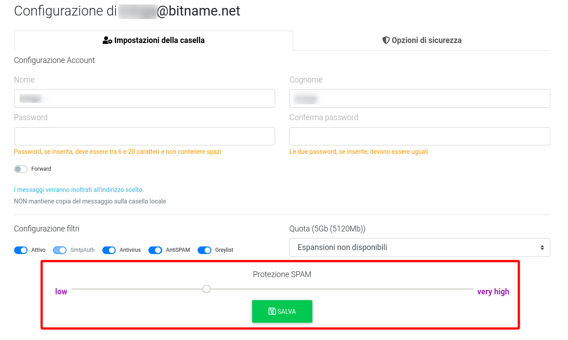This screenshot has height=340, width=568.
Task: Click into the Conferma password field
Action: point(420,136)
